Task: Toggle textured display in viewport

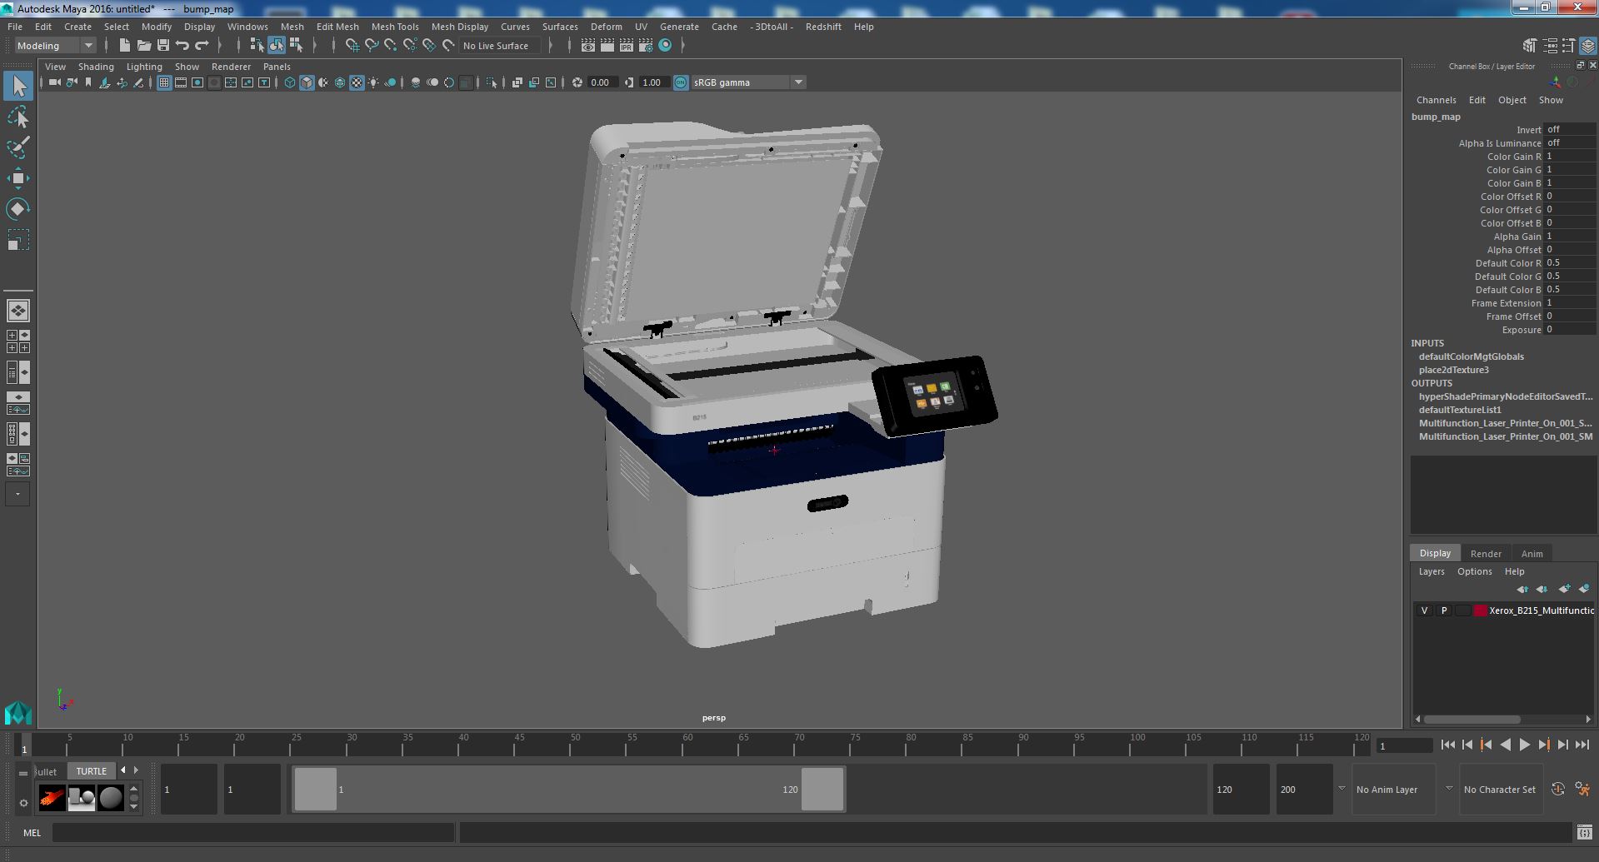Action: tap(357, 82)
